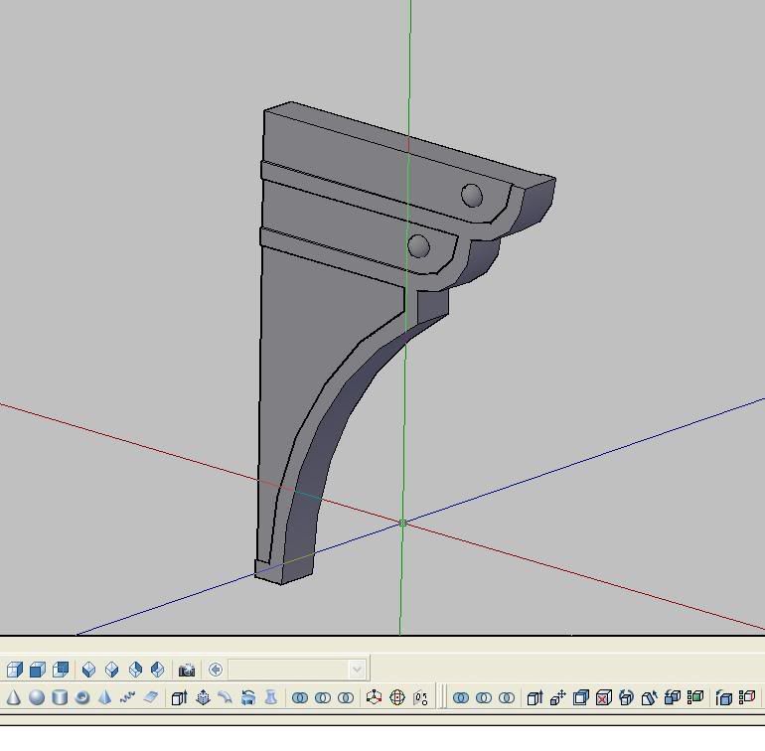
Task: Activate the 3D Move gizmo tool
Action: click(374, 698)
